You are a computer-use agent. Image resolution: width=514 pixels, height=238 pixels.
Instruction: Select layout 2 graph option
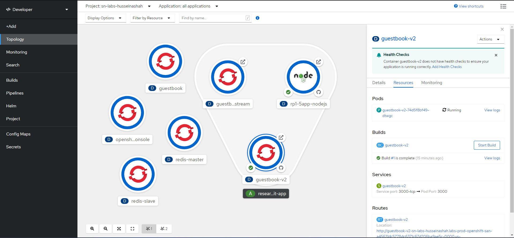pyautogui.click(x=164, y=229)
